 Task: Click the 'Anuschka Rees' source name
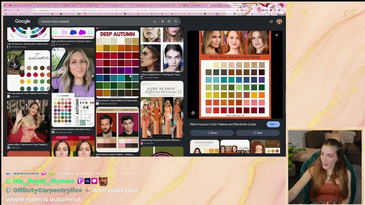(151, 77)
